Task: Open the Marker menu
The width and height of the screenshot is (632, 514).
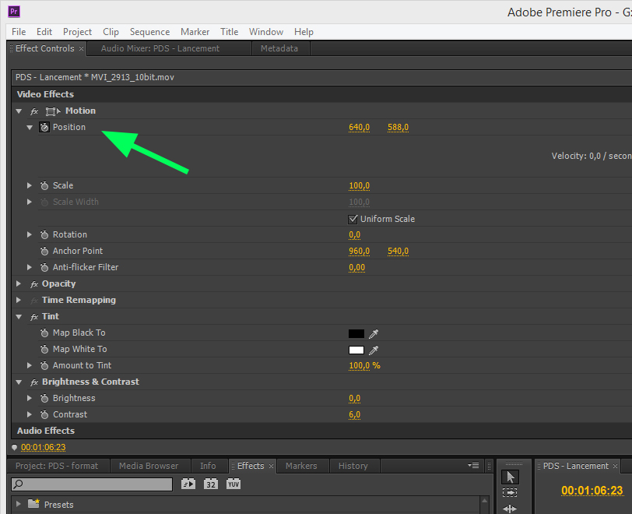Action: (x=195, y=32)
